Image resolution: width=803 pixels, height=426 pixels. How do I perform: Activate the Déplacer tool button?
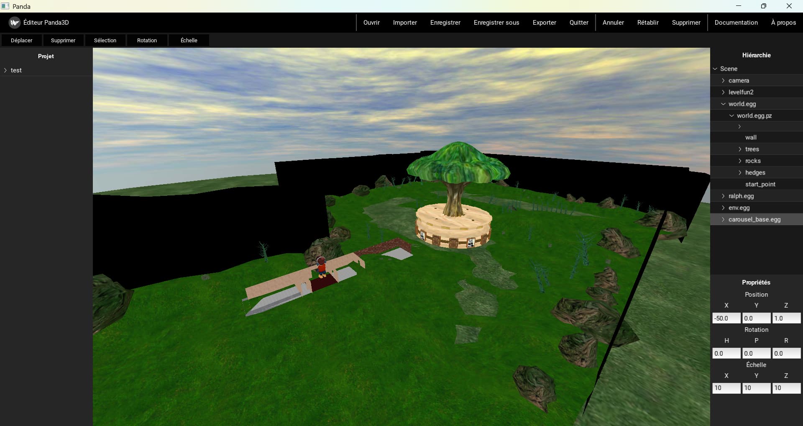click(21, 41)
